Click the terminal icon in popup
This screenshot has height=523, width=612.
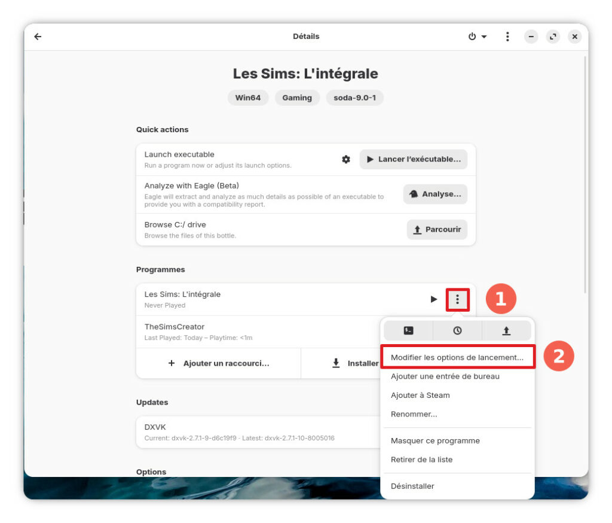tap(408, 330)
